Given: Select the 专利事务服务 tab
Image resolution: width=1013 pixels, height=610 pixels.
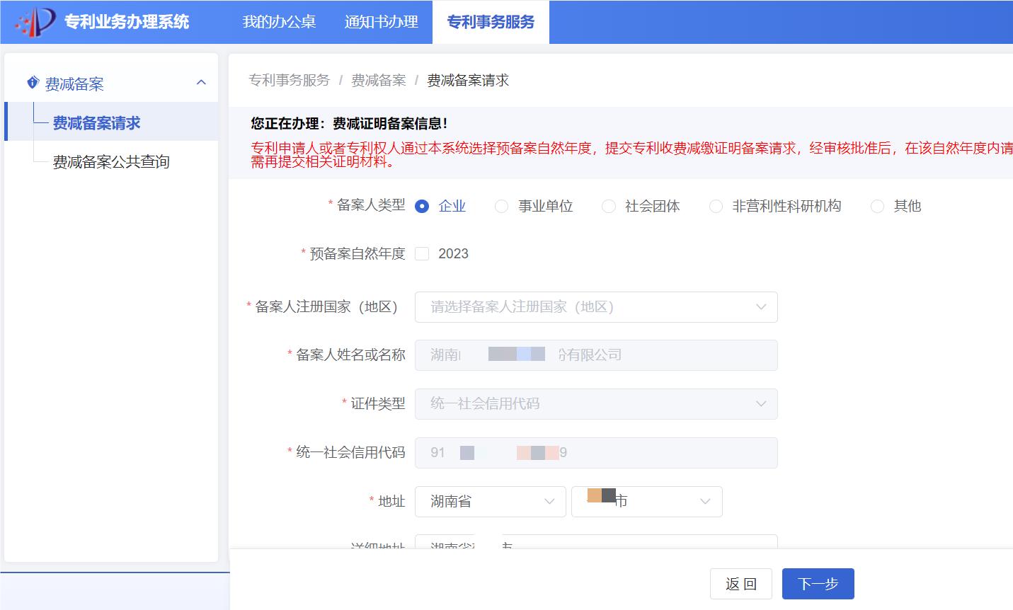Looking at the screenshot, I should pyautogui.click(x=491, y=22).
